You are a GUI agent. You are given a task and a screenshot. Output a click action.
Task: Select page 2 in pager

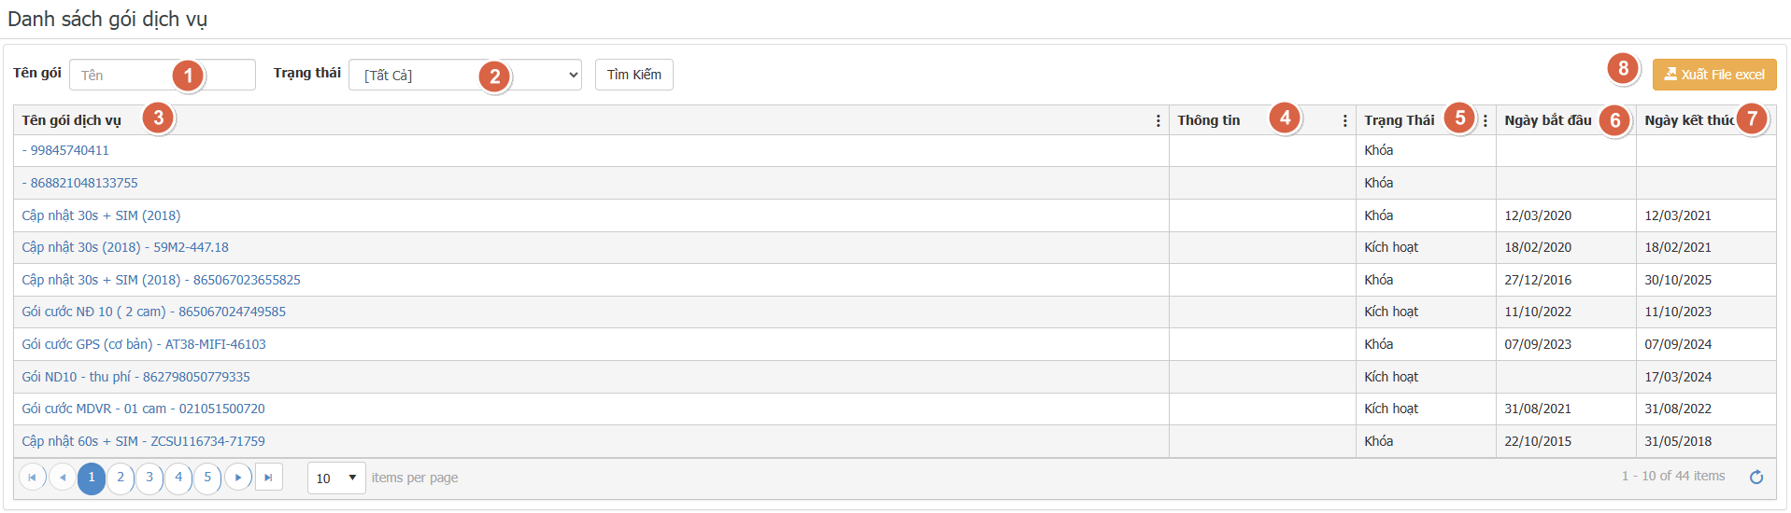pyautogui.click(x=121, y=478)
